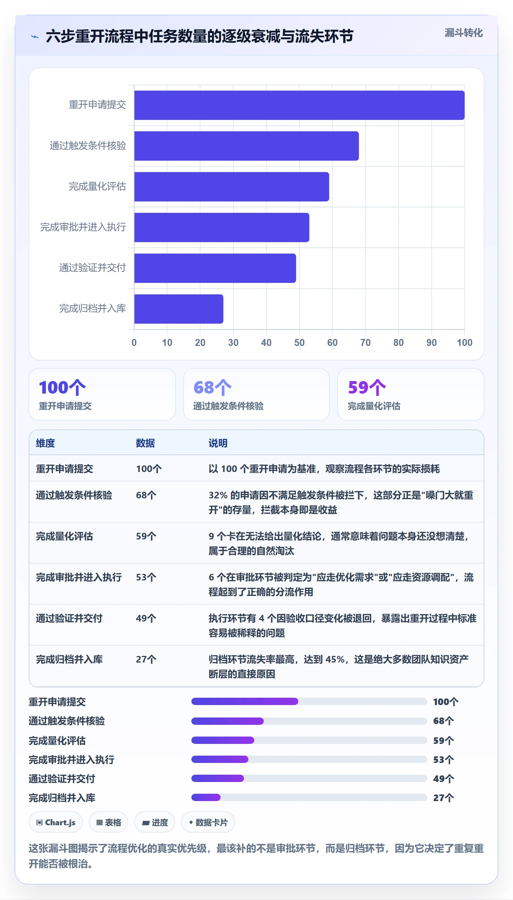Click the 完成审批并进入执行 chart bar

(222, 227)
